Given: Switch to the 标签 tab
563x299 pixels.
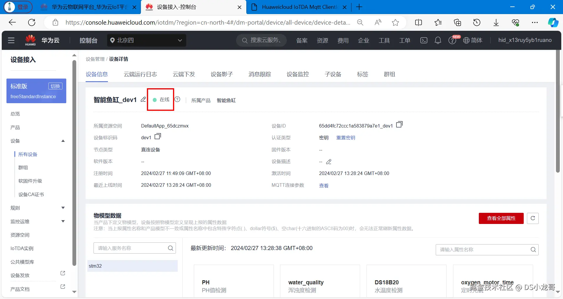Looking at the screenshot, I should [363, 74].
